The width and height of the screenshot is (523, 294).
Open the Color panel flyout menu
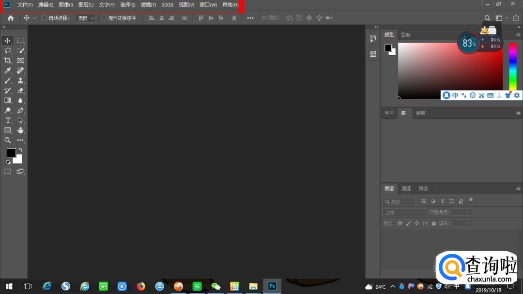pos(518,35)
